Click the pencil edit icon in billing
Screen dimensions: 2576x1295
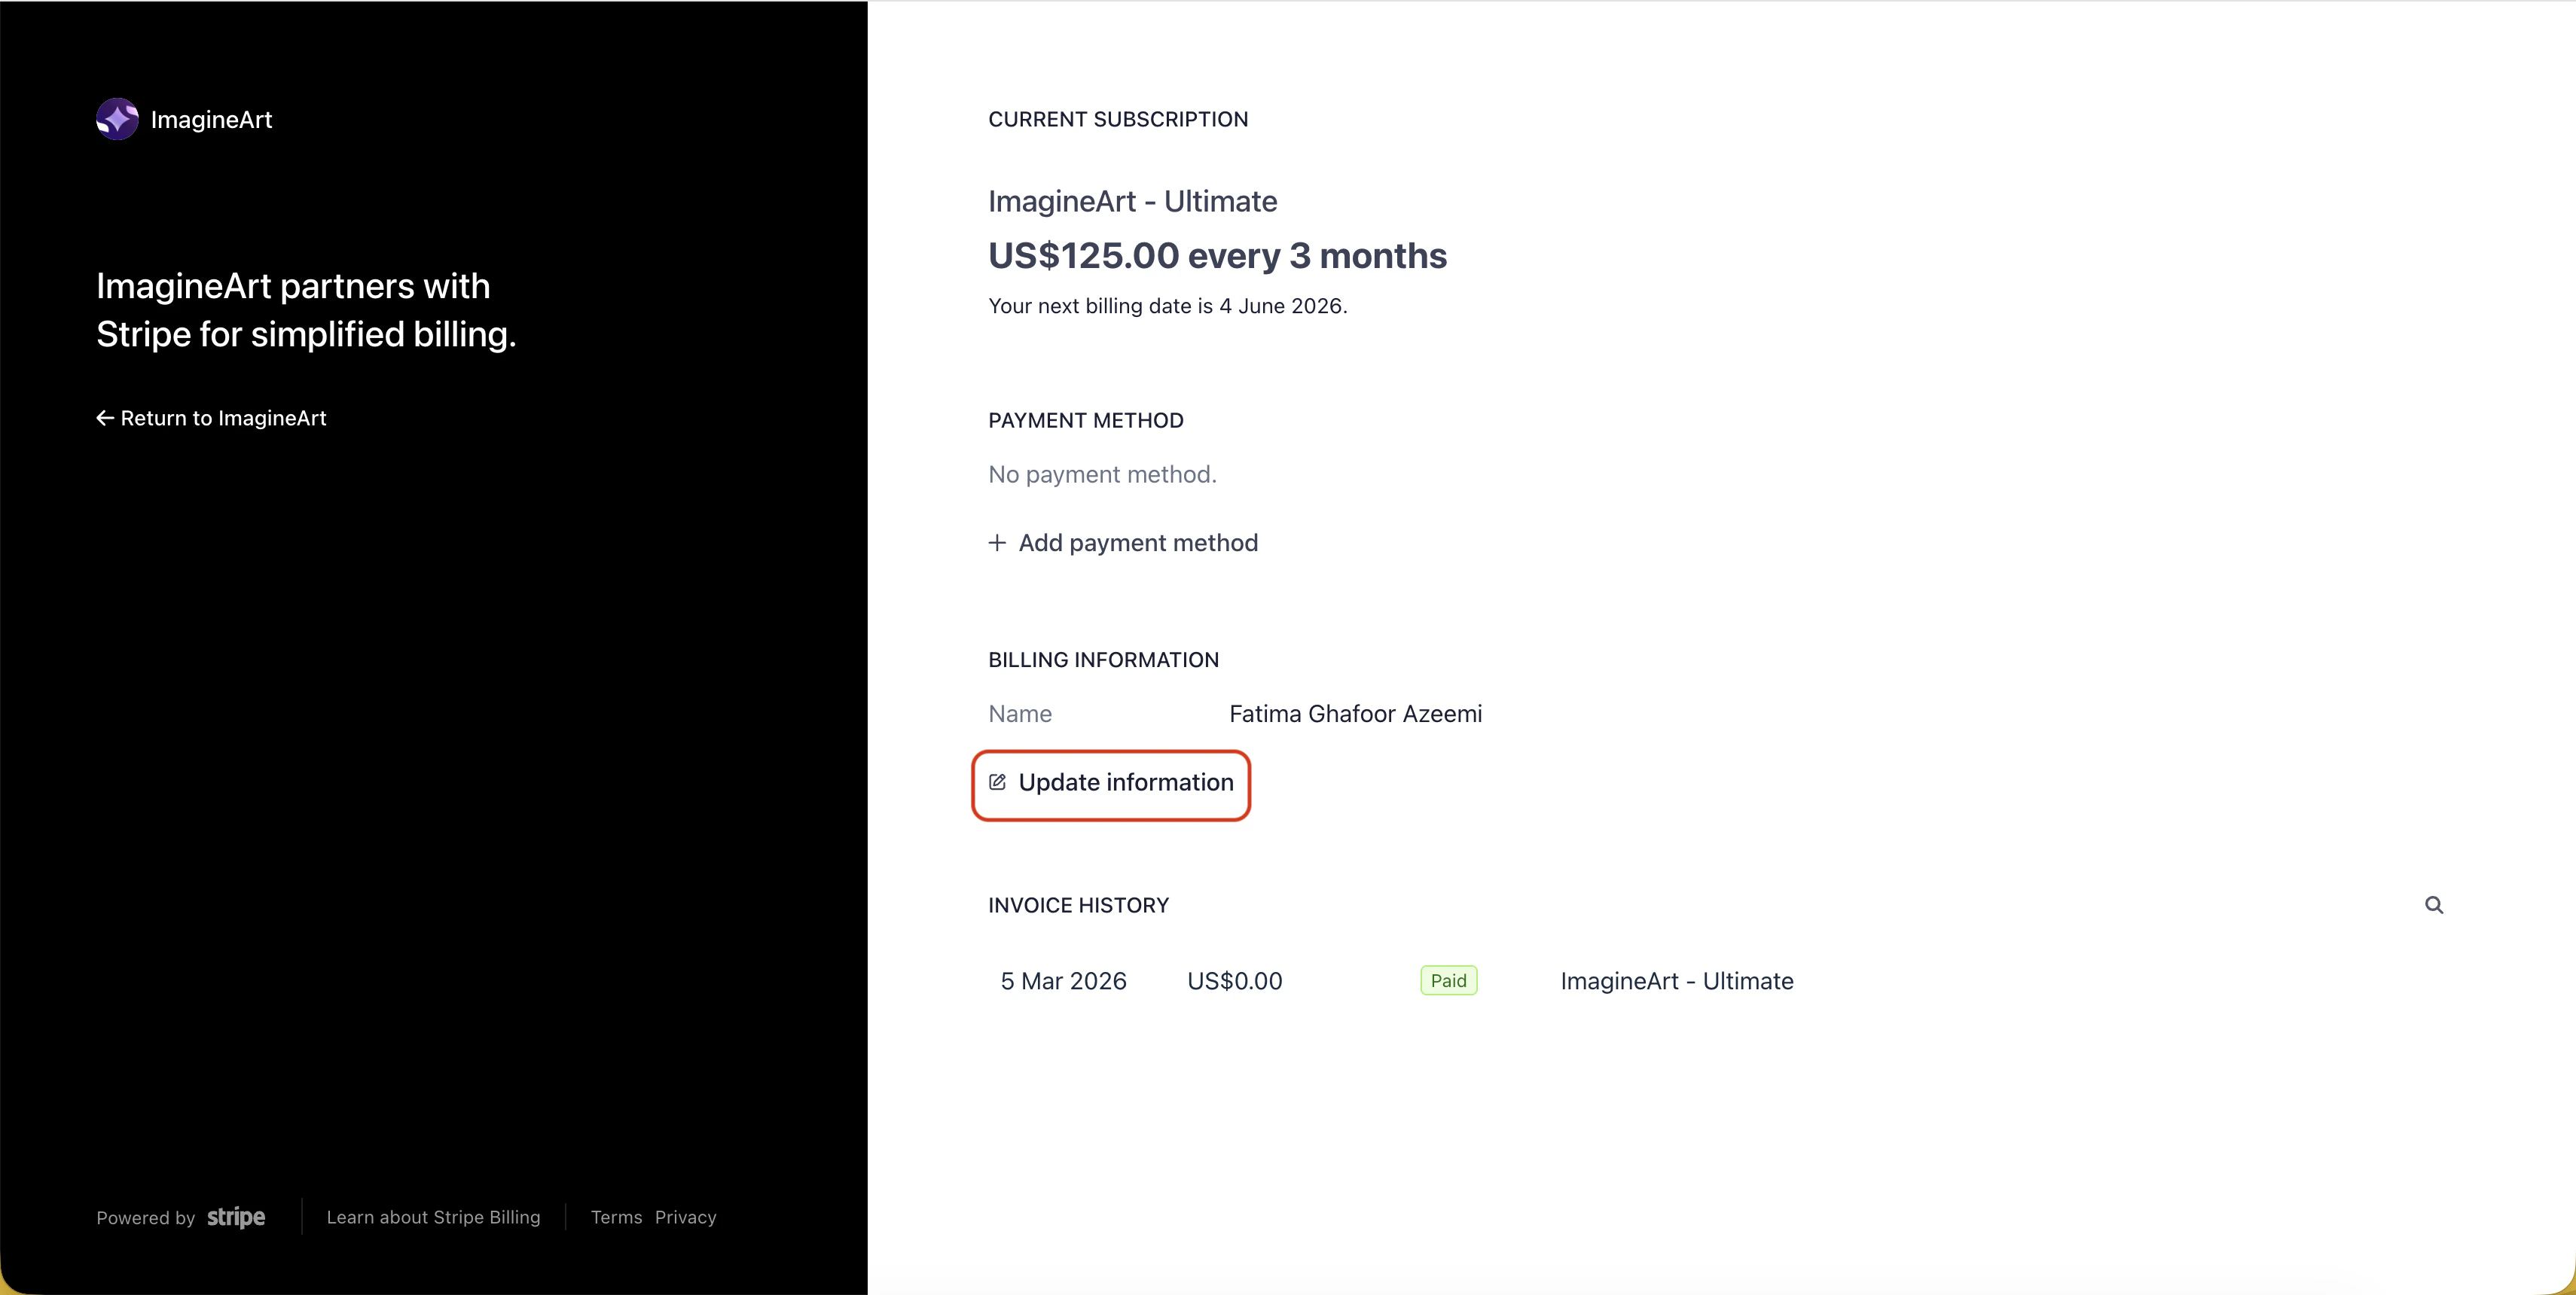pyautogui.click(x=997, y=782)
